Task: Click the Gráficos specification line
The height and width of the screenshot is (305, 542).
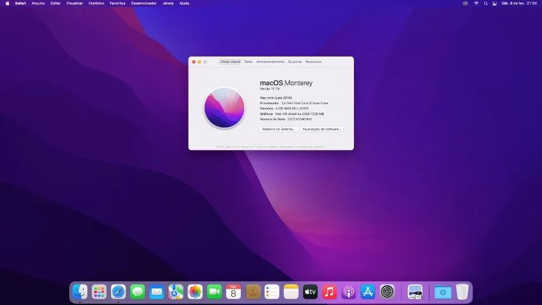Action: pos(292,114)
